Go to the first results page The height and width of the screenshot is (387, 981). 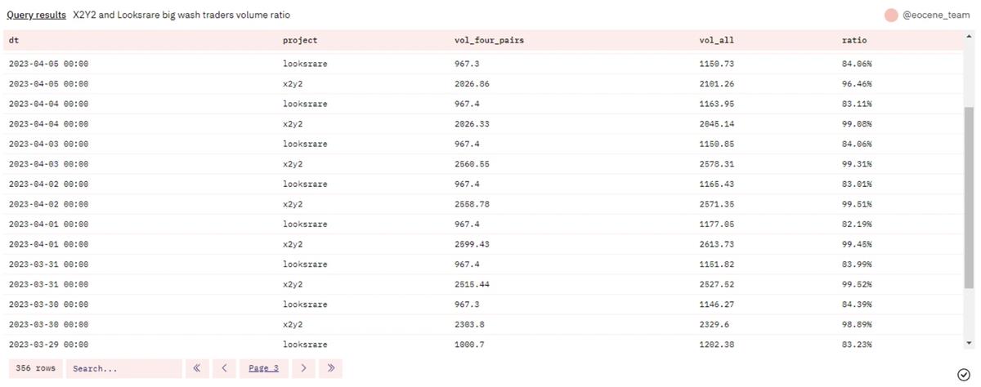[196, 368]
